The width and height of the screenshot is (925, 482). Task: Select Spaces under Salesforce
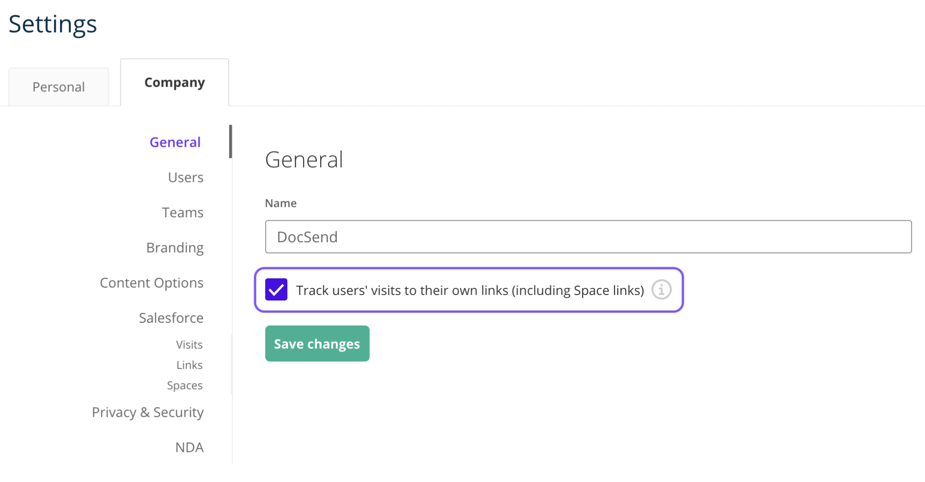point(185,386)
